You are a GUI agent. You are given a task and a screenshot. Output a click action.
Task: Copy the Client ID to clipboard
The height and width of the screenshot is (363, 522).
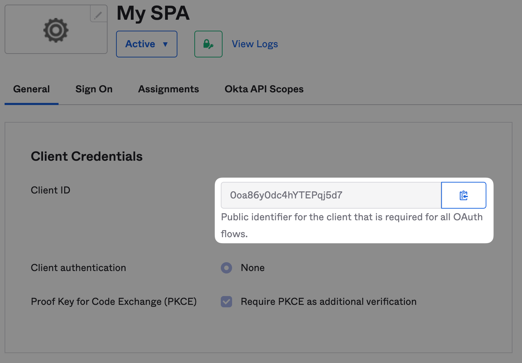464,195
